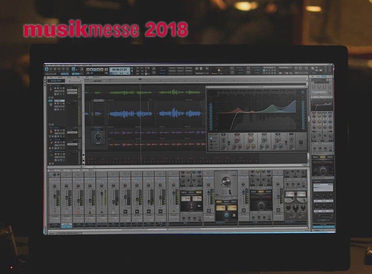Select the purple waveform clip on guitar track
The height and width of the screenshot is (274, 372).
[x=157, y=132]
